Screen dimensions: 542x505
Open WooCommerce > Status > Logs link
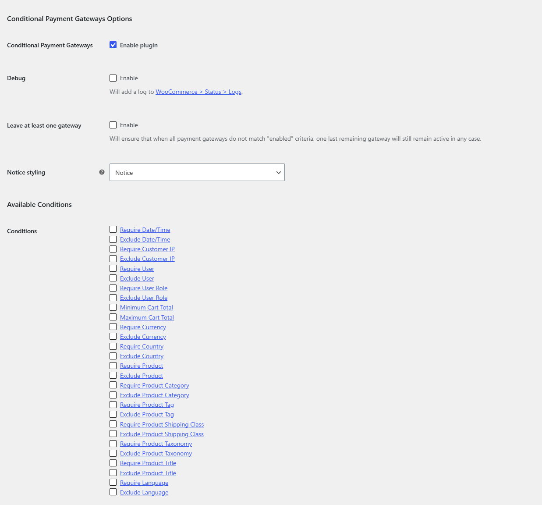click(198, 92)
